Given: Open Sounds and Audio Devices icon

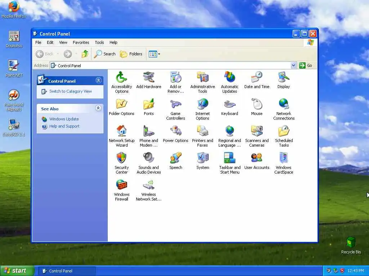Looking at the screenshot, I should tap(149, 163).
